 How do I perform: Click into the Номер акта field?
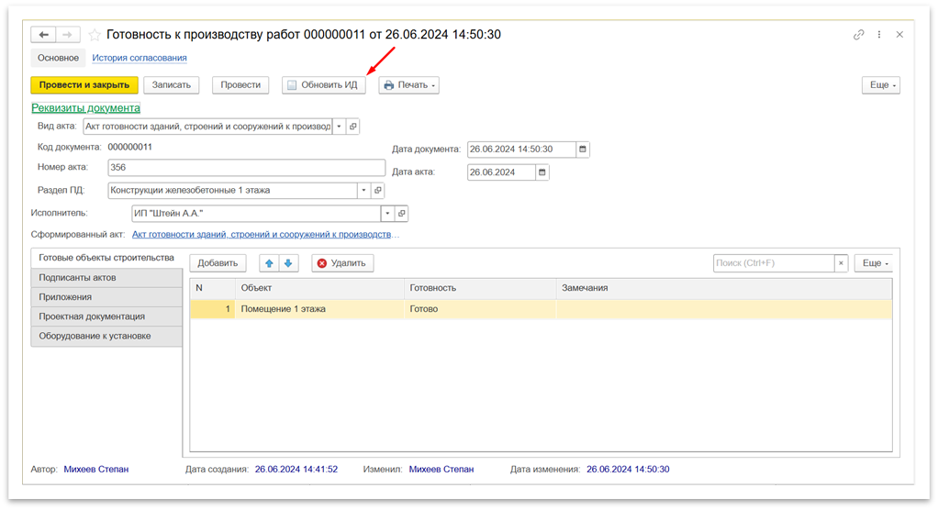[246, 168]
